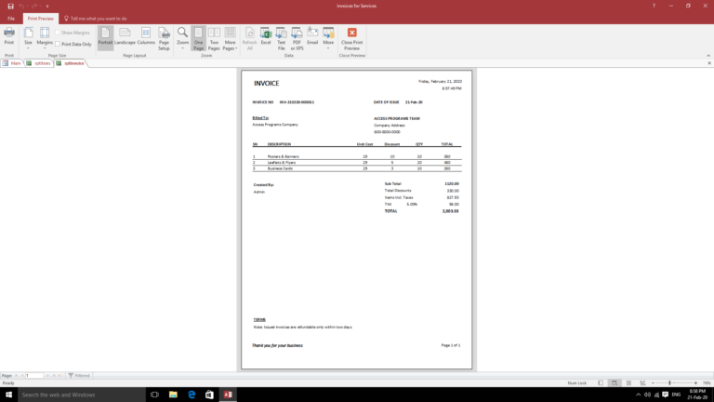
Task: Click the Access app taskbar icon
Action: pos(228,395)
